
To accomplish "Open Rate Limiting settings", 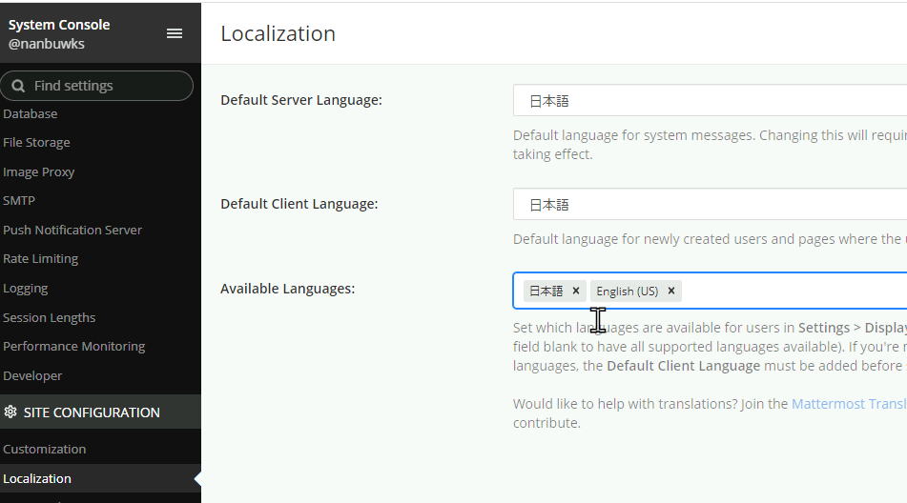I will [40, 259].
